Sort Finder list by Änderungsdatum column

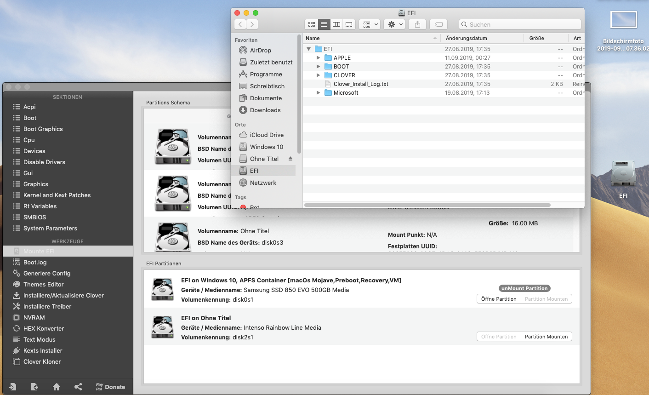482,38
